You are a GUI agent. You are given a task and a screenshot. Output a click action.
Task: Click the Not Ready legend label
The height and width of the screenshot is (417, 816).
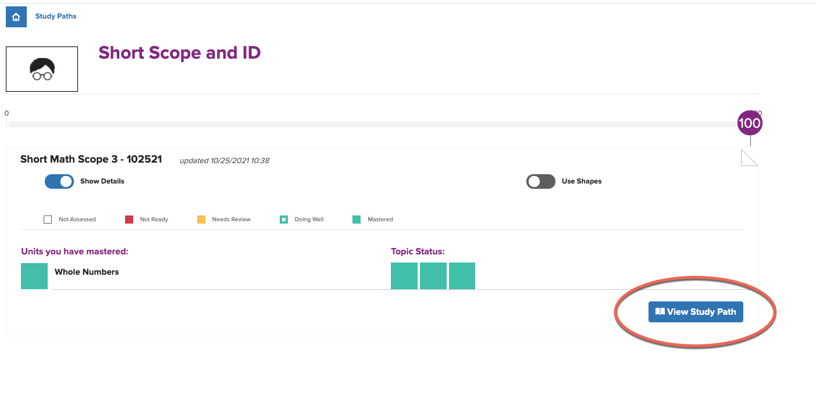pos(154,220)
